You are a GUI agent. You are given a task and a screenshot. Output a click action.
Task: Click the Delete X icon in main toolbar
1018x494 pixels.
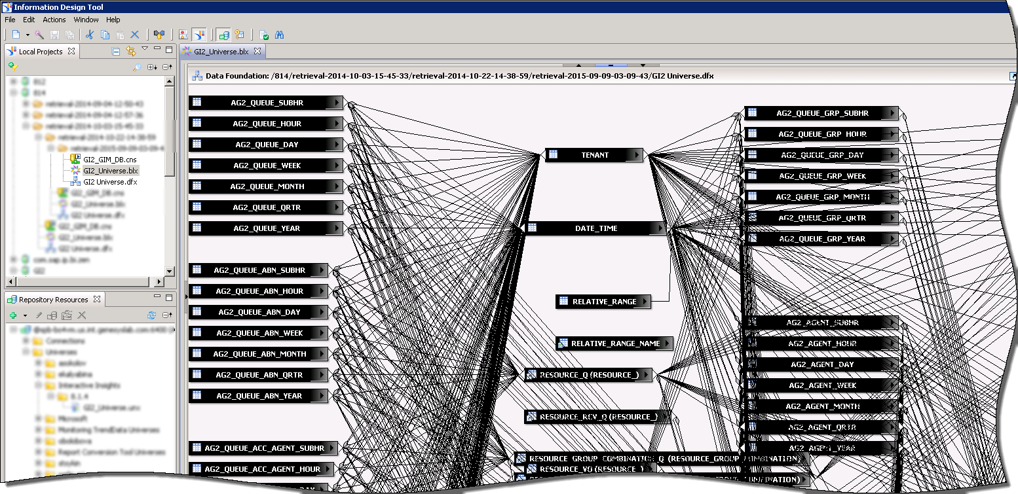point(135,35)
